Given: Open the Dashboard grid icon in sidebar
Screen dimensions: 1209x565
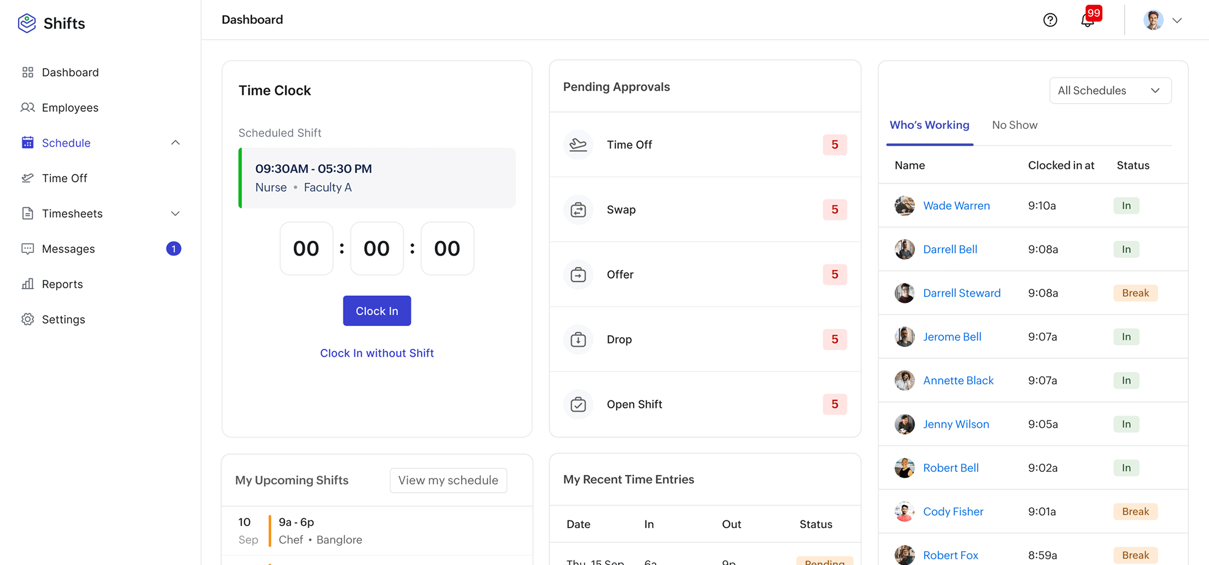Looking at the screenshot, I should pos(28,72).
